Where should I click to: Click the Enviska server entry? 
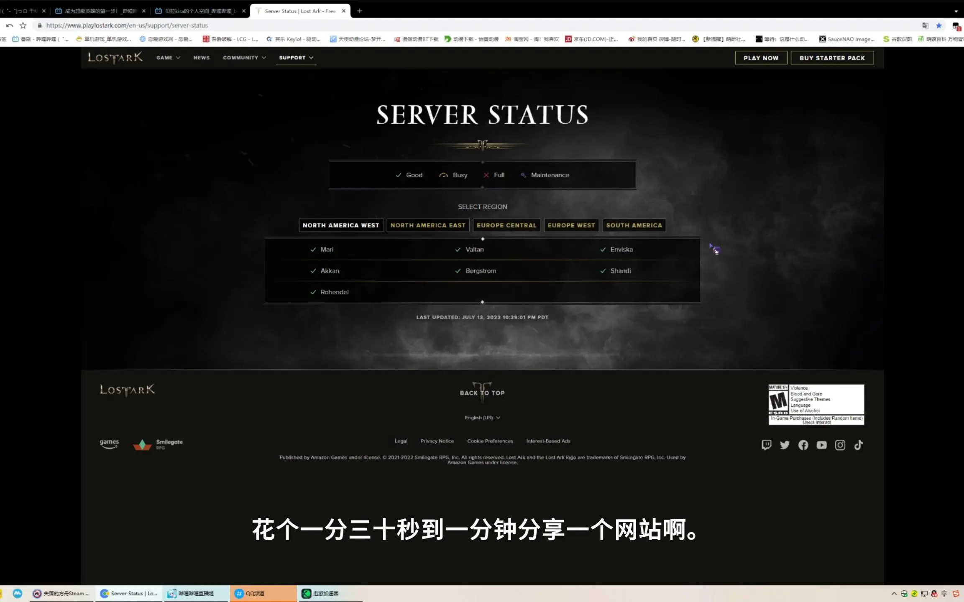click(x=616, y=250)
